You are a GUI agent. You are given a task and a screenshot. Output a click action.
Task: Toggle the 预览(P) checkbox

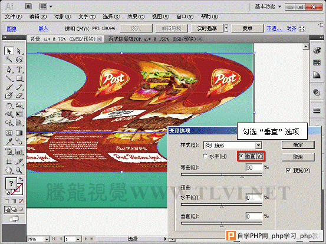(298, 170)
